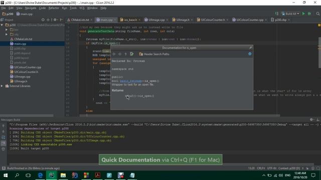This screenshot has width=321, height=180.
Task: Pin the documentation popup with pin icon
Action: pyautogui.click(x=250, y=48)
